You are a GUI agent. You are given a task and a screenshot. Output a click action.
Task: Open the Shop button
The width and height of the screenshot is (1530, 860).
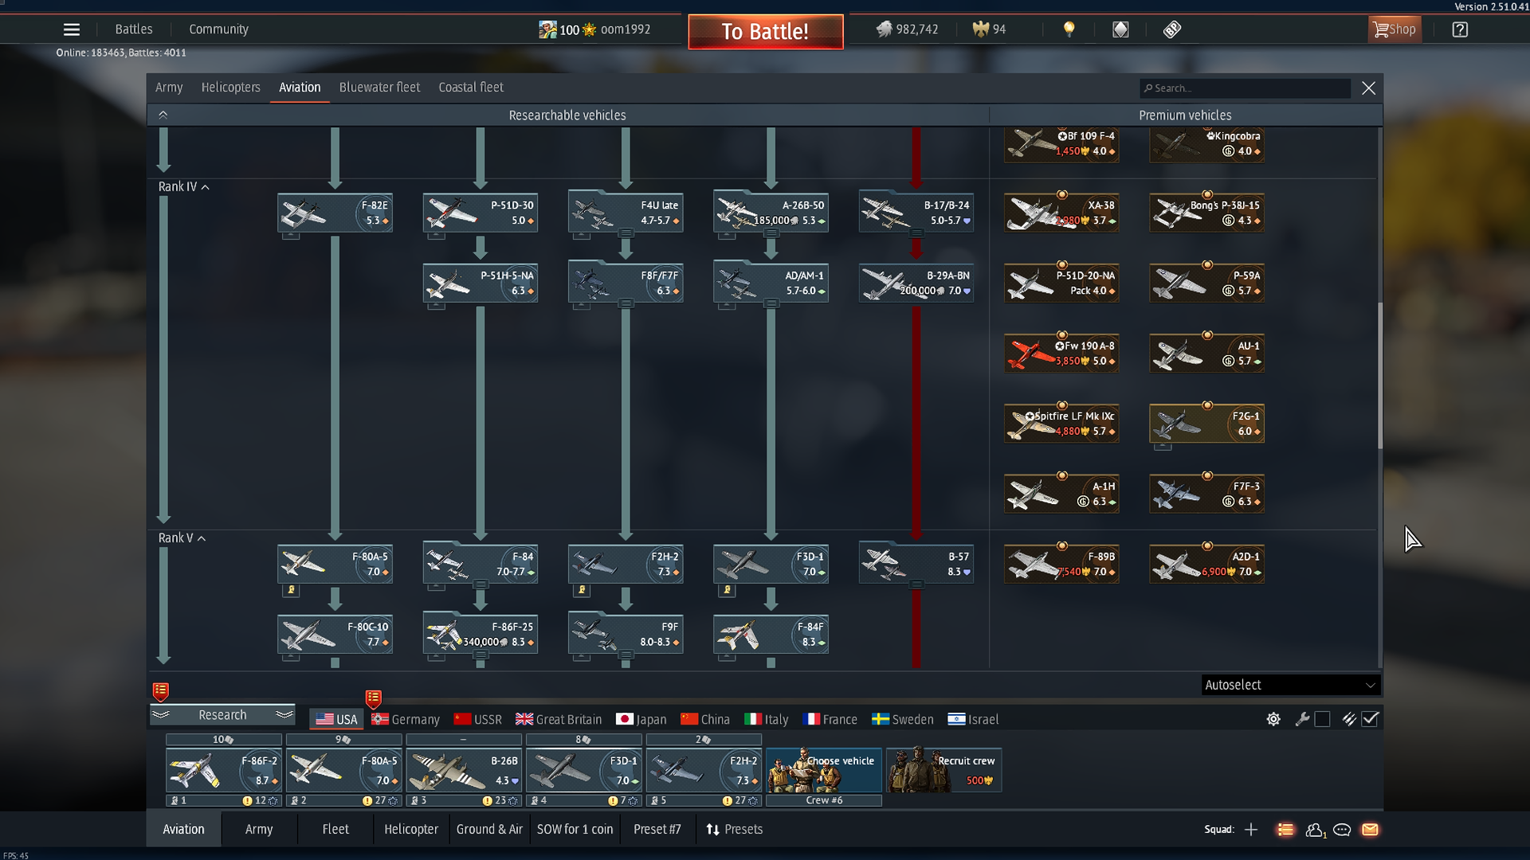(x=1394, y=29)
